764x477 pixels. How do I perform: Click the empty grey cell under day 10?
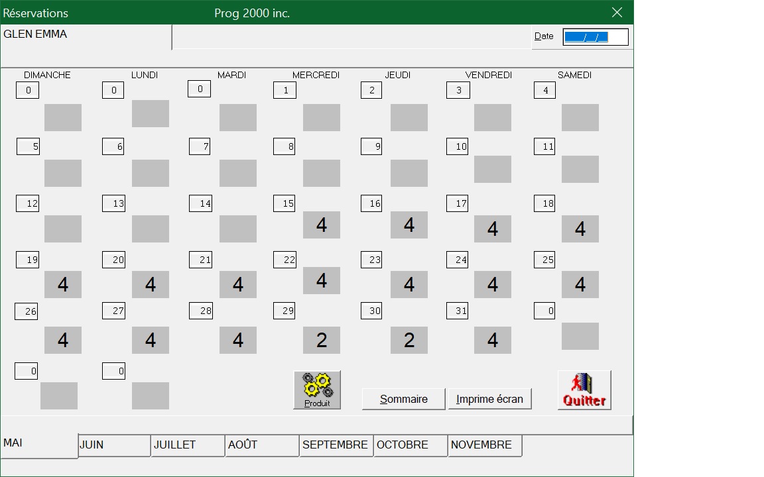(493, 170)
